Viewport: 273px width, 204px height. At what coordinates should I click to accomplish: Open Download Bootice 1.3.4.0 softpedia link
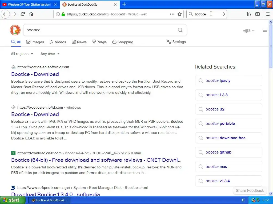[55, 194]
